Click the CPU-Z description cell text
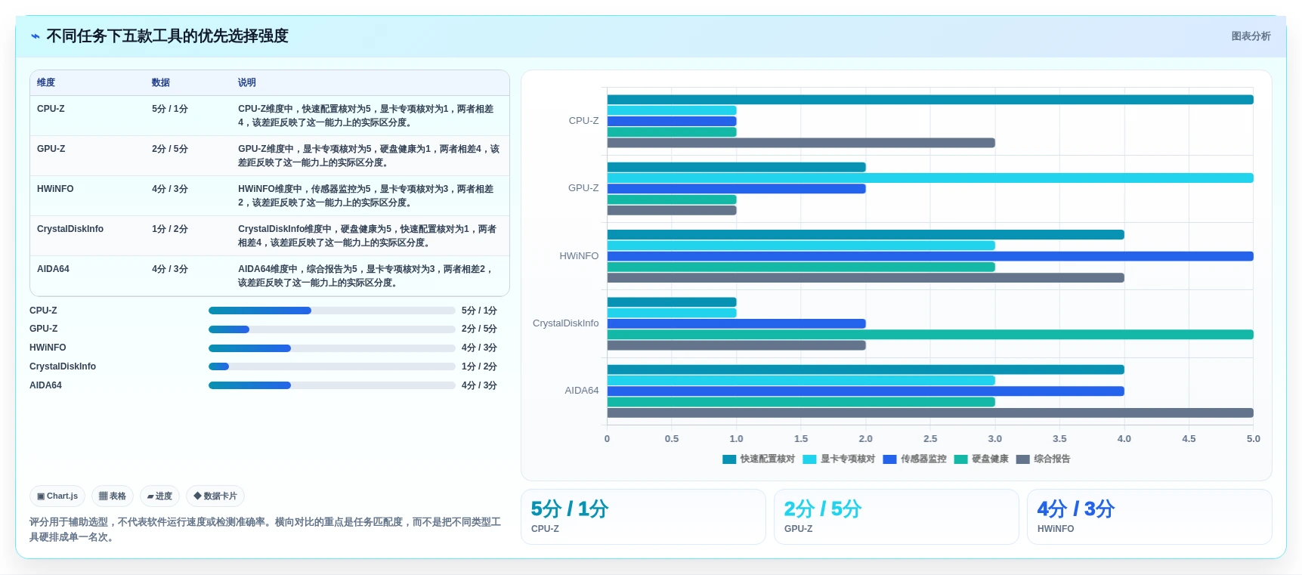This screenshot has width=1302, height=575. pyautogui.click(x=366, y=116)
